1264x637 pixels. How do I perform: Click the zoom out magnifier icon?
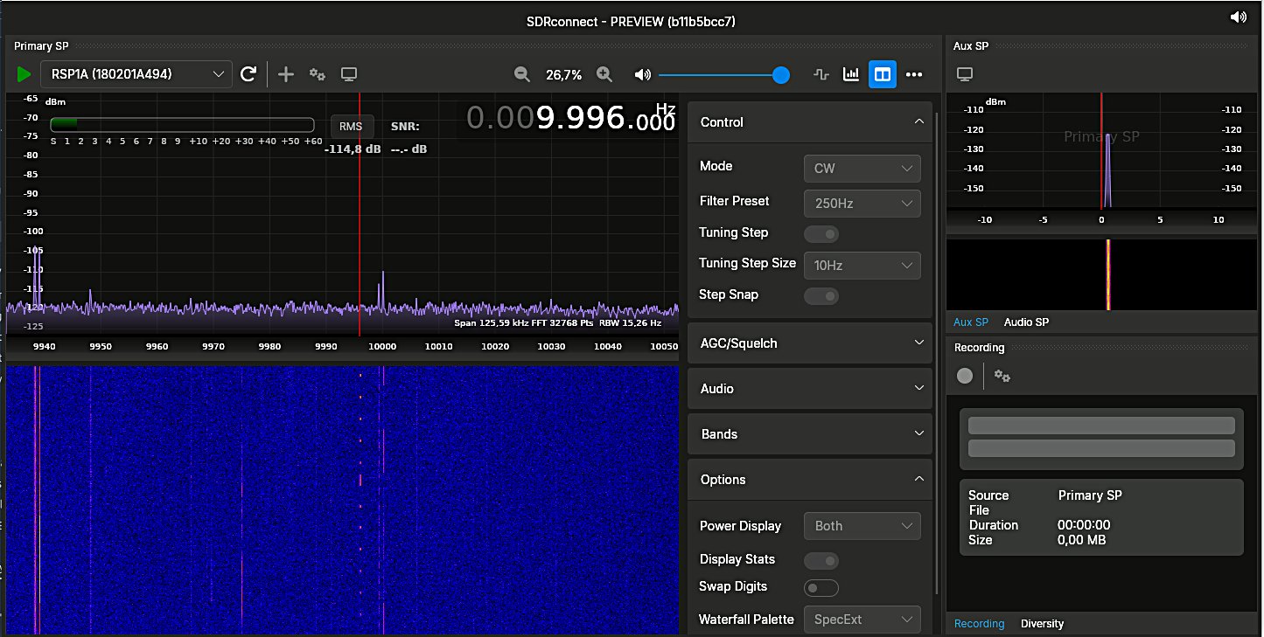click(x=522, y=75)
